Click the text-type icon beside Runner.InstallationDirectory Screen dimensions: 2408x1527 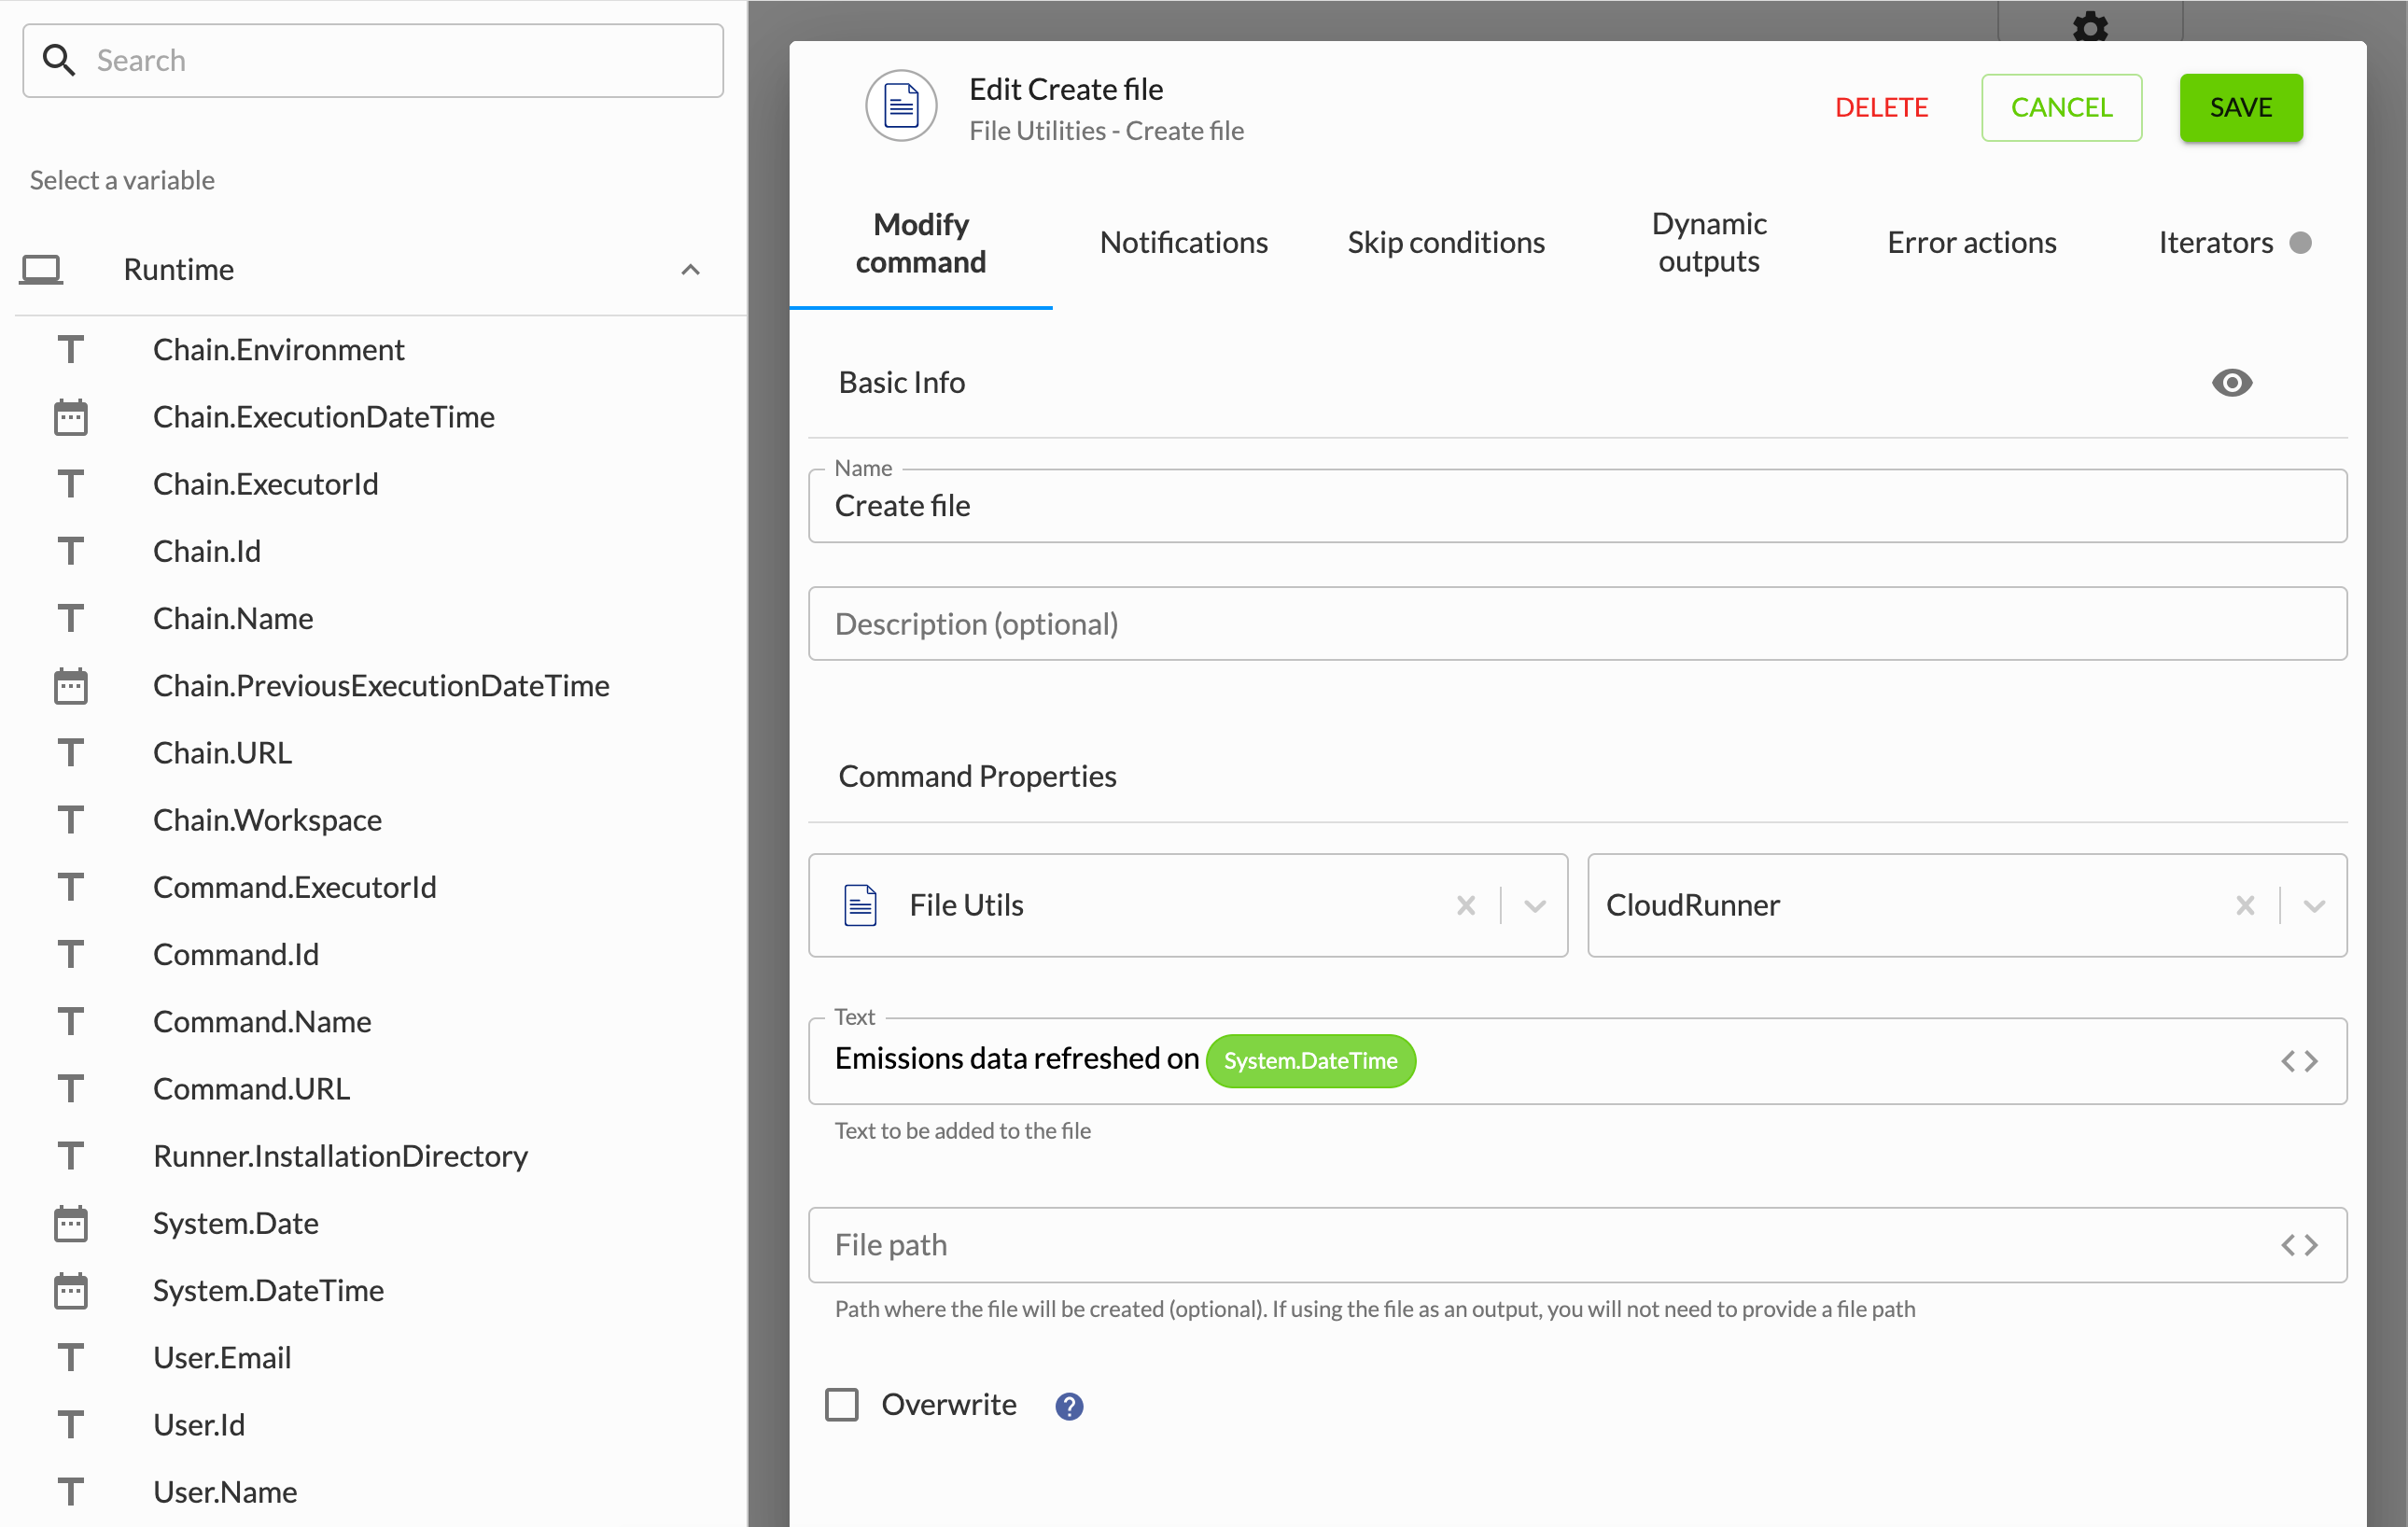(71, 1156)
